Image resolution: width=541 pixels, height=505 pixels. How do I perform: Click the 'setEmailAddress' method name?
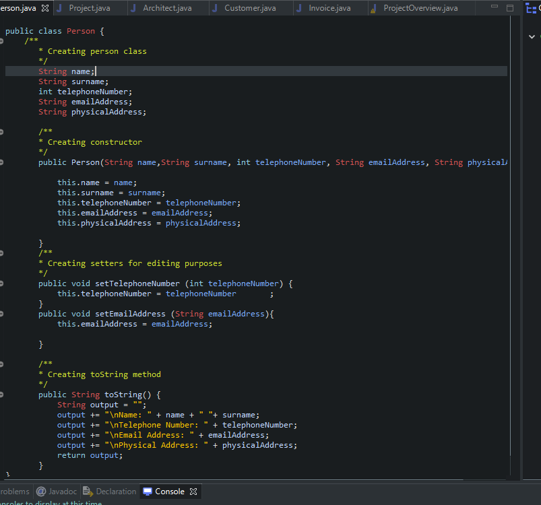(130, 314)
